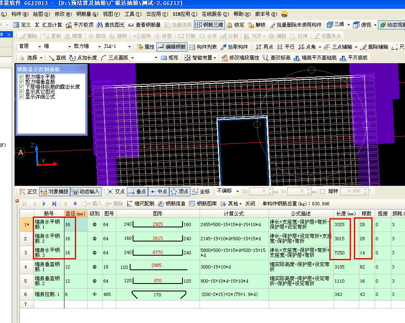405x323 pixels.
Task: Toggle 中点 midpoint snap
Action: click(x=158, y=191)
